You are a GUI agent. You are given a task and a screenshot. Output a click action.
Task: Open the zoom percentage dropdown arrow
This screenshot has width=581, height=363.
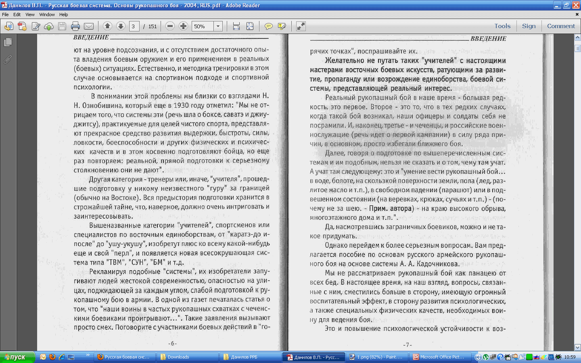click(218, 27)
